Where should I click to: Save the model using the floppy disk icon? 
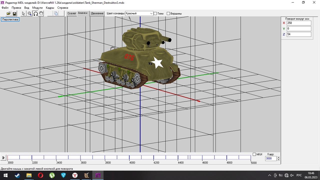tap(14, 13)
